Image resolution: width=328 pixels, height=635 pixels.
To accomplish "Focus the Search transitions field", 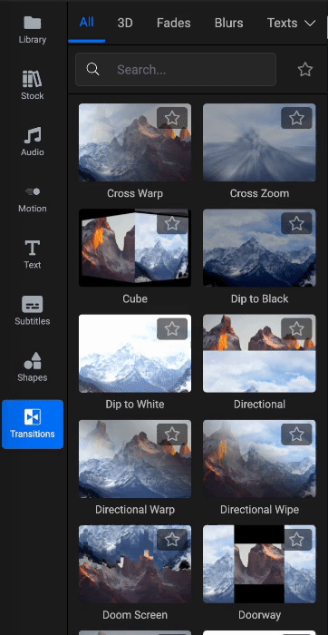I will (x=176, y=69).
